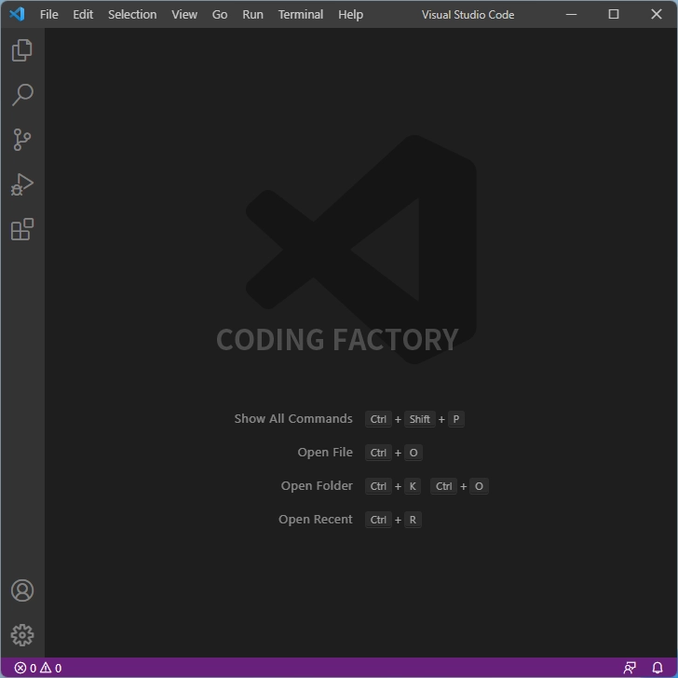Close the Visual Studio Code window

click(656, 14)
